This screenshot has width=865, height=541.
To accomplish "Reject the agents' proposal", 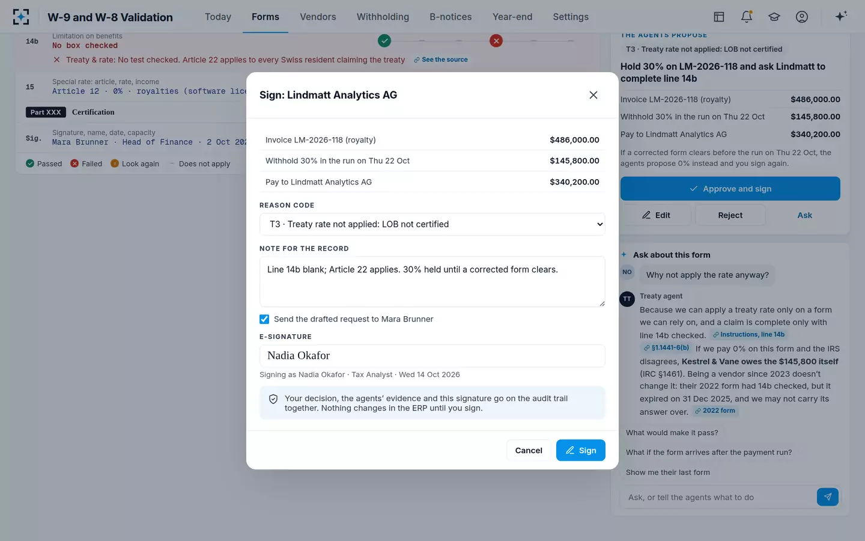I will 730,215.
